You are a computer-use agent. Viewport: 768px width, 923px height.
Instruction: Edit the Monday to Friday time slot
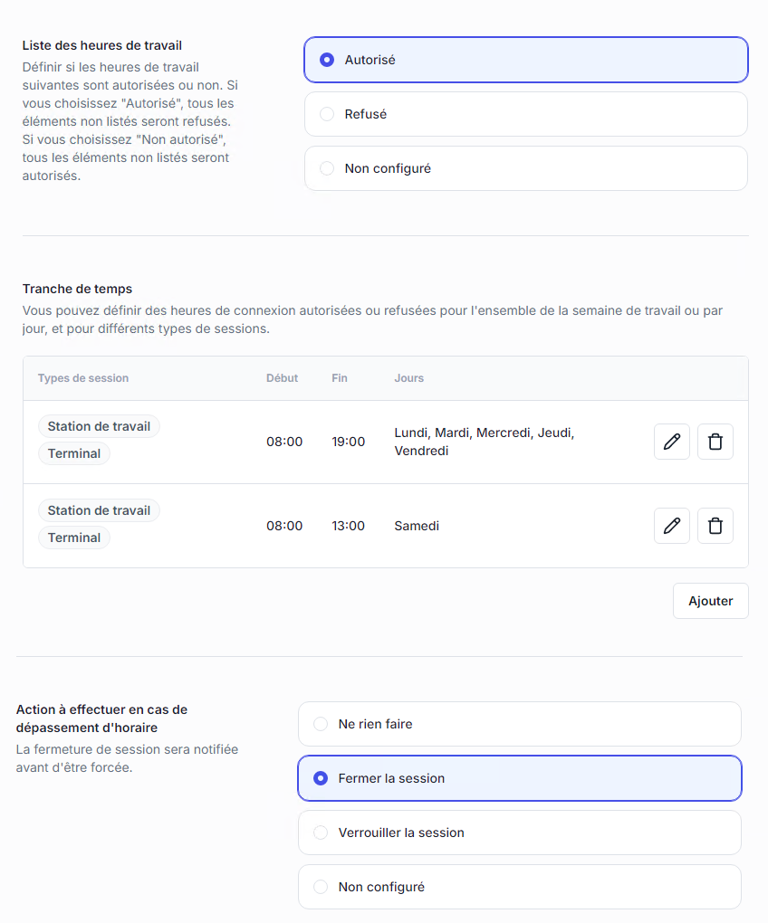(x=671, y=442)
